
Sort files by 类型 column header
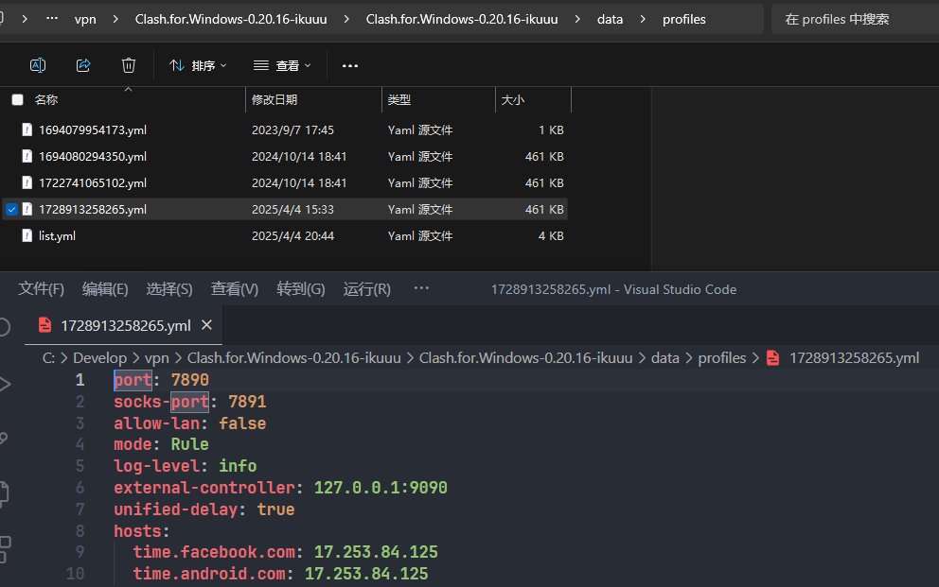click(399, 100)
